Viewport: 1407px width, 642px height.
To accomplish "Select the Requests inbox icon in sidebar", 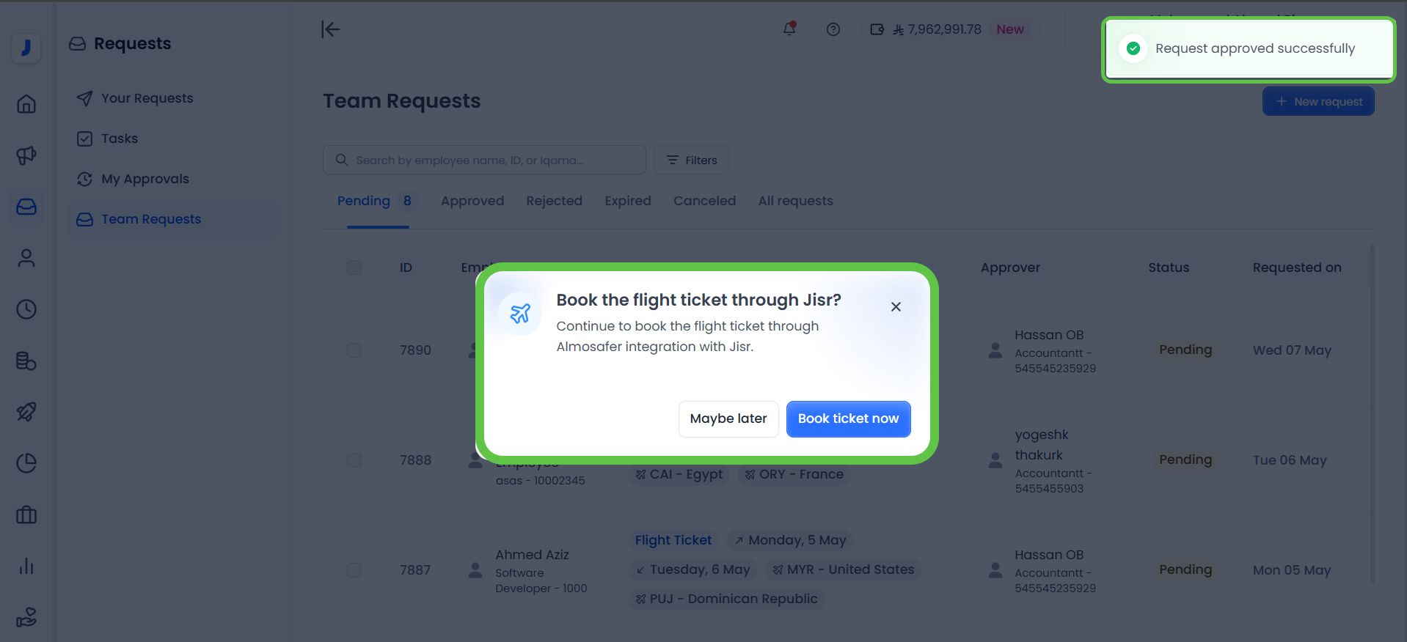I will pos(26,207).
